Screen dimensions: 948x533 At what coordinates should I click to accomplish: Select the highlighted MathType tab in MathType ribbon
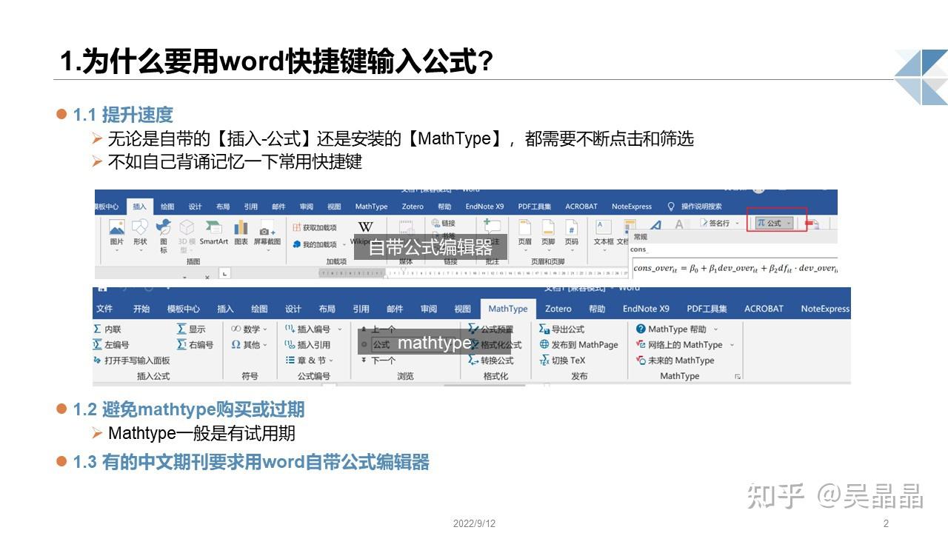(x=508, y=309)
